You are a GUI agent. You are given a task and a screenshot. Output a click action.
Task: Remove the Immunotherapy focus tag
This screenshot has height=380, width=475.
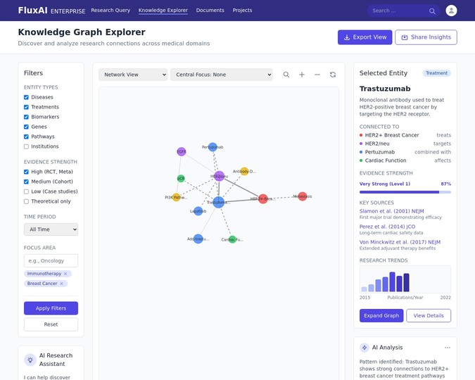[x=65, y=274]
